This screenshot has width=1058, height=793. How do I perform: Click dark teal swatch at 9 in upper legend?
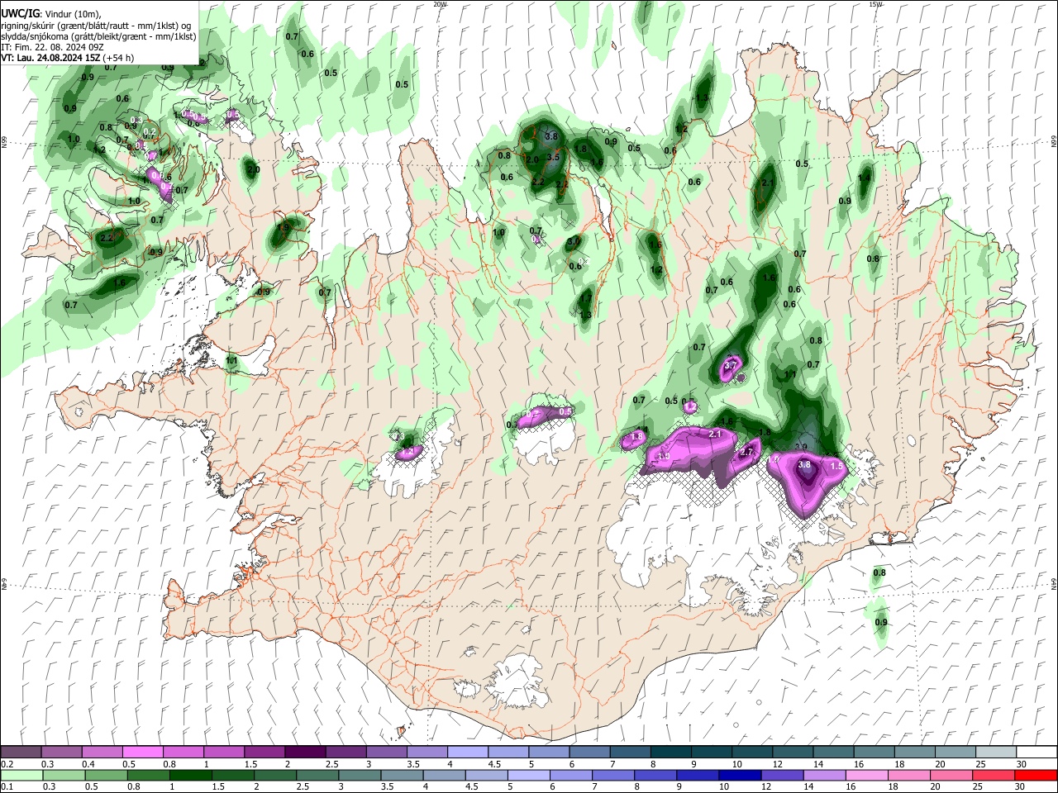click(x=710, y=753)
